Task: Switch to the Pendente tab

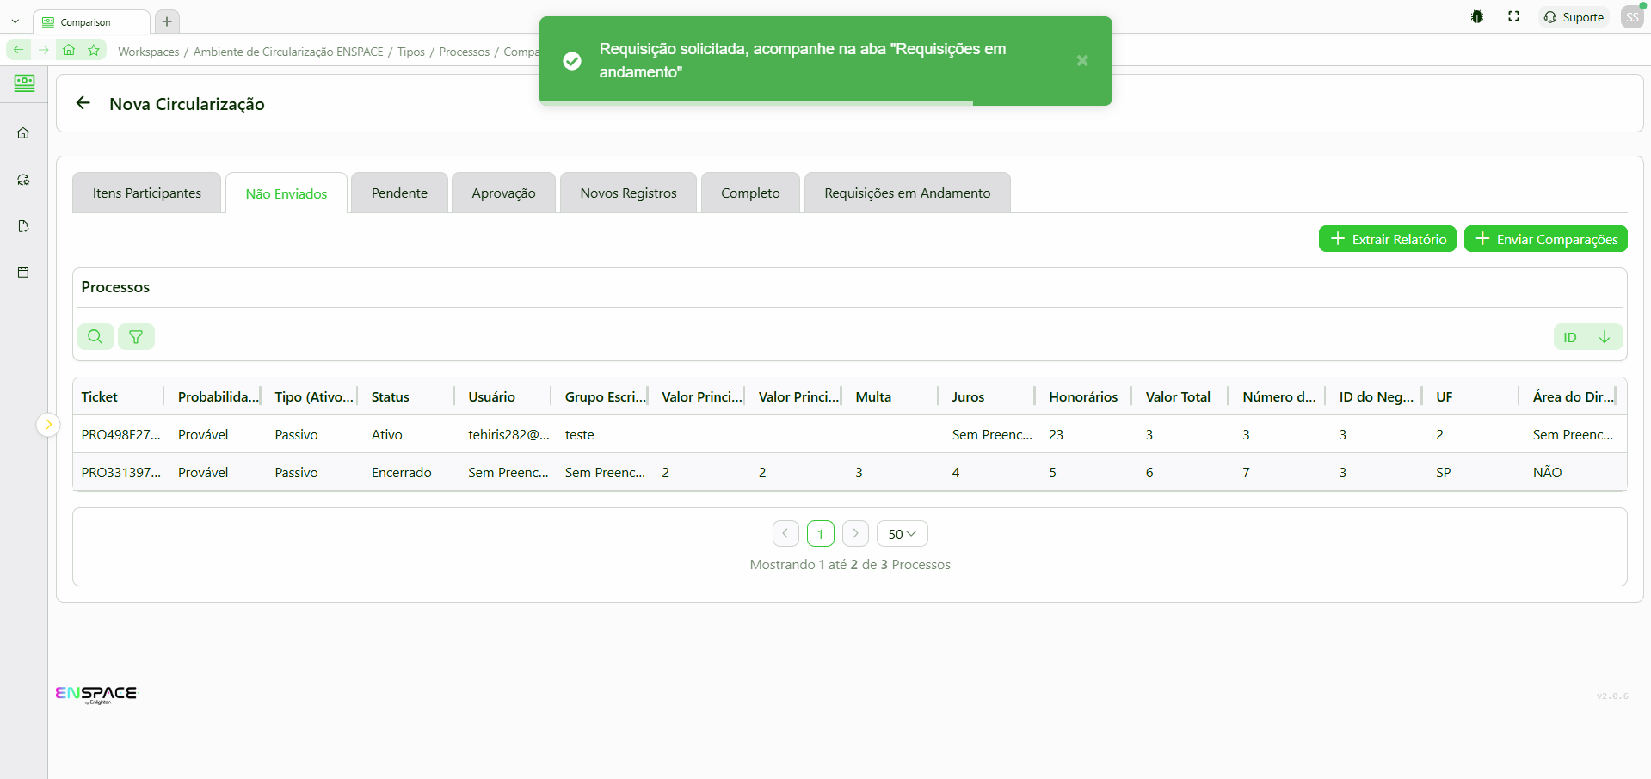Action: click(399, 193)
